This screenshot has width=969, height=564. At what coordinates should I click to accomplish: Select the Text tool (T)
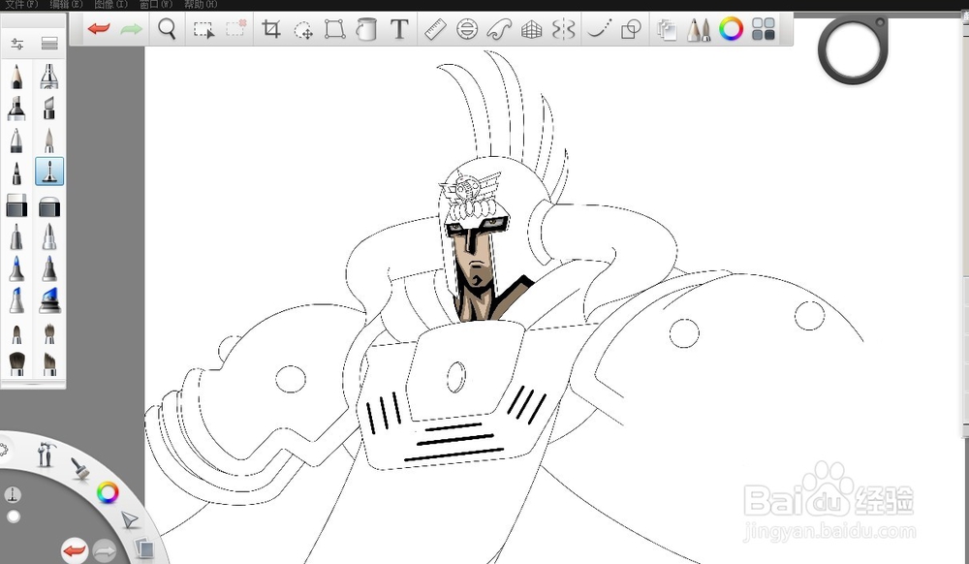(400, 28)
